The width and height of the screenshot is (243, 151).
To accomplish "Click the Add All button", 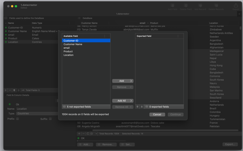I will [x=123, y=101].
